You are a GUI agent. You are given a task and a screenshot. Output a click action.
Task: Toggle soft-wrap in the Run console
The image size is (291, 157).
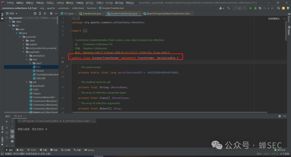coord(12,131)
